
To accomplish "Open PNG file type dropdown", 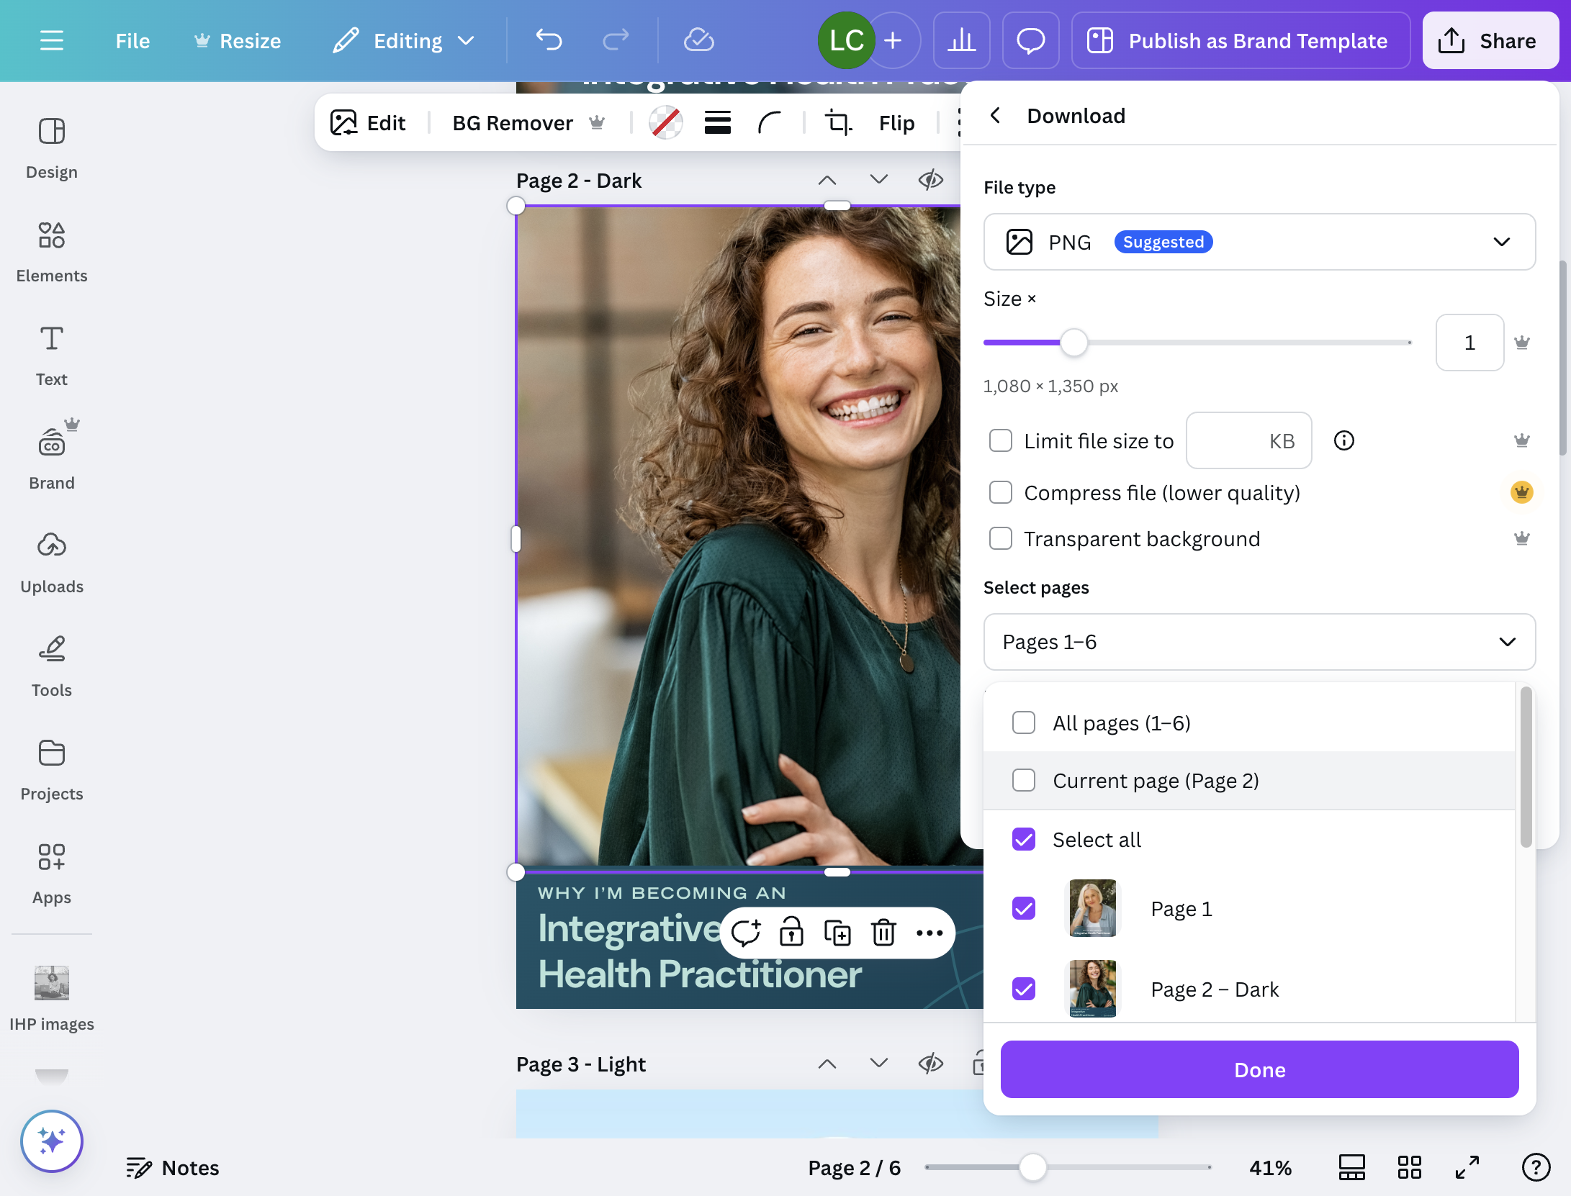I will [1259, 242].
